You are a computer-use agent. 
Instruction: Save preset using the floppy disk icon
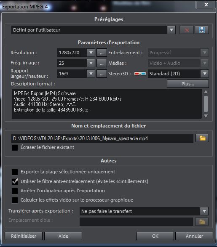(202, 30)
